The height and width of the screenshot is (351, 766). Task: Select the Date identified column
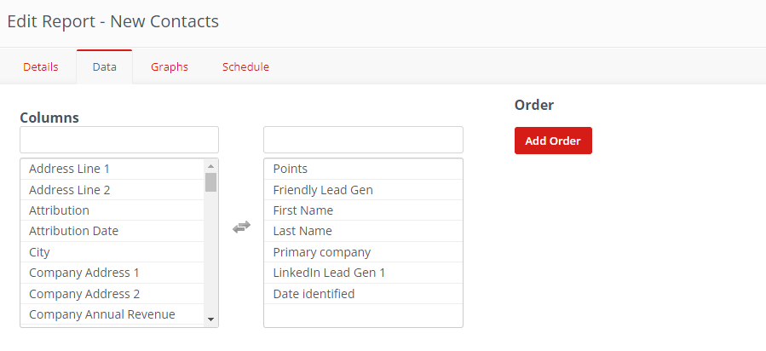314,294
